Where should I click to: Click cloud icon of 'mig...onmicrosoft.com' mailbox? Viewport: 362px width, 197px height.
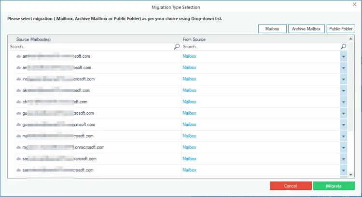click(18, 147)
